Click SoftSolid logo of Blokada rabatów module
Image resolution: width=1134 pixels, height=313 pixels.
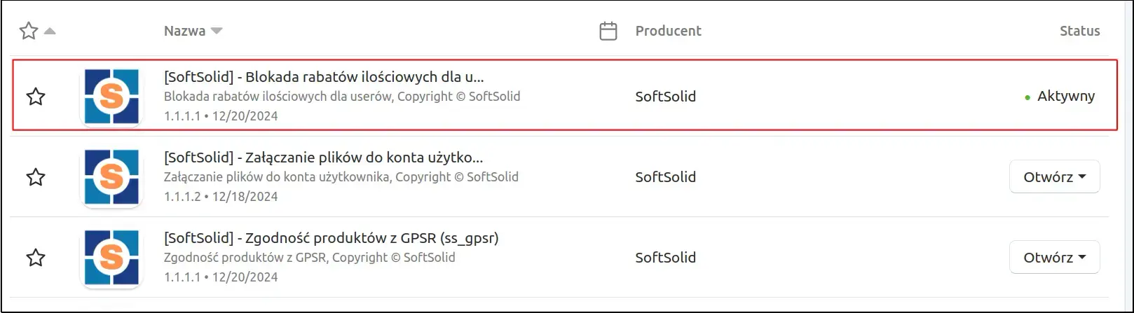point(111,97)
